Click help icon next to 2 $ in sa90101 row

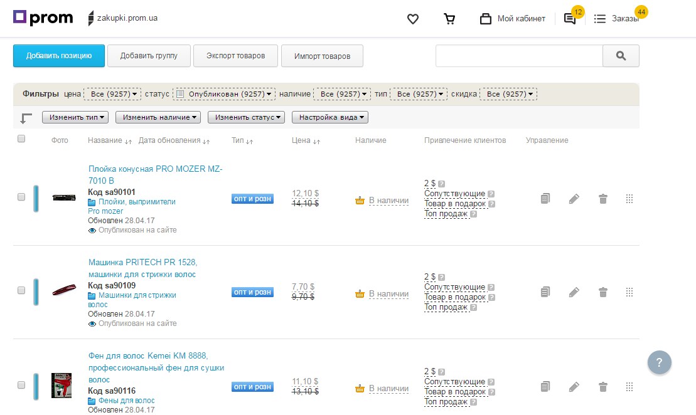441,184
